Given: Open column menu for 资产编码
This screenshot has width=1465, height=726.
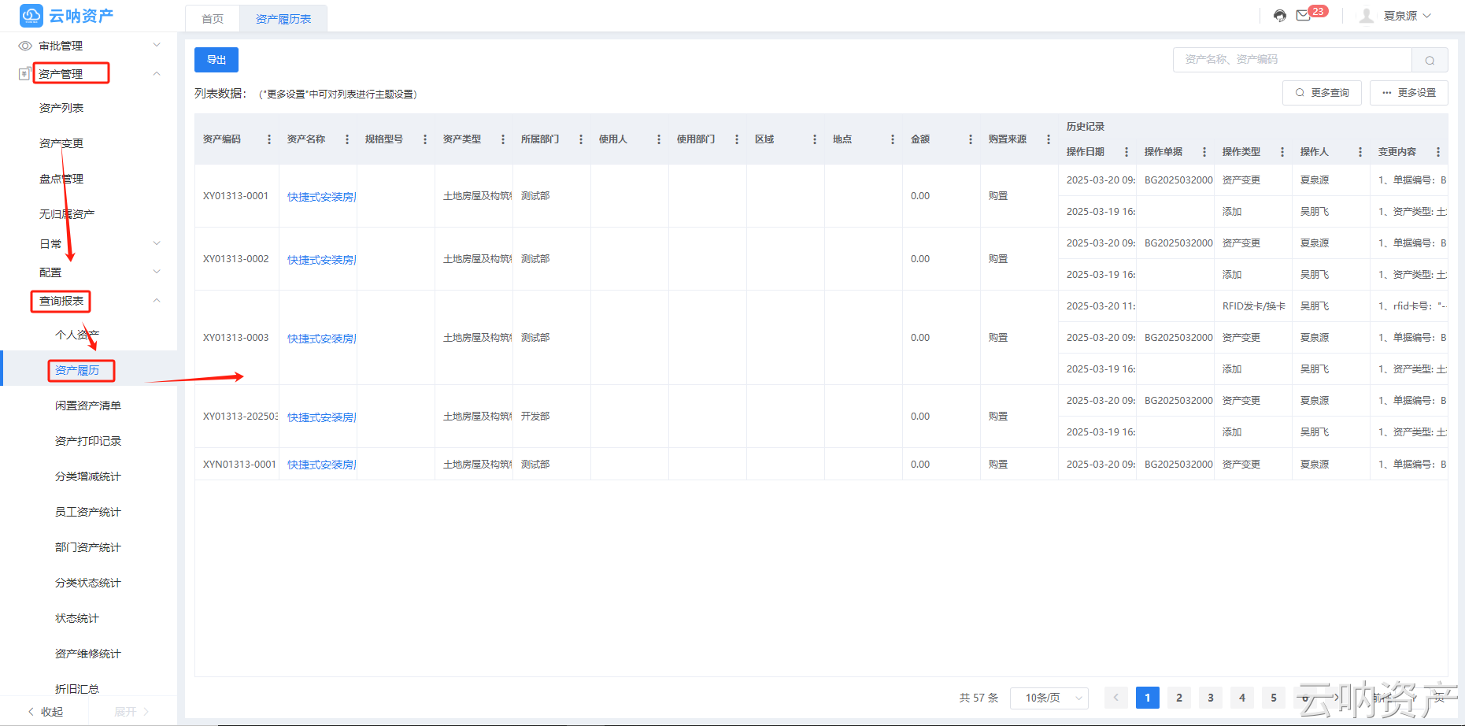Looking at the screenshot, I should 269,139.
